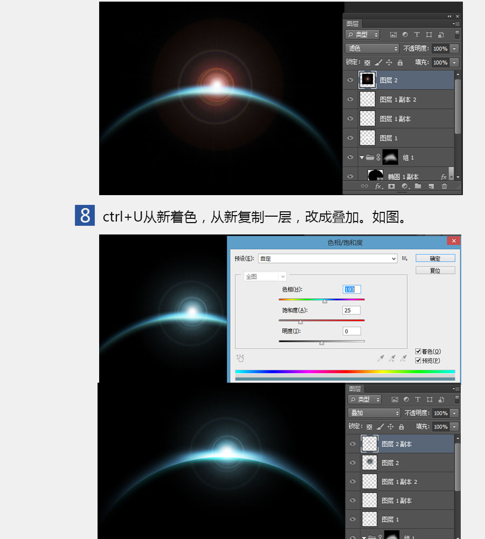Click the 复位 button
485x539 pixels.
pyautogui.click(x=435, y=271)
